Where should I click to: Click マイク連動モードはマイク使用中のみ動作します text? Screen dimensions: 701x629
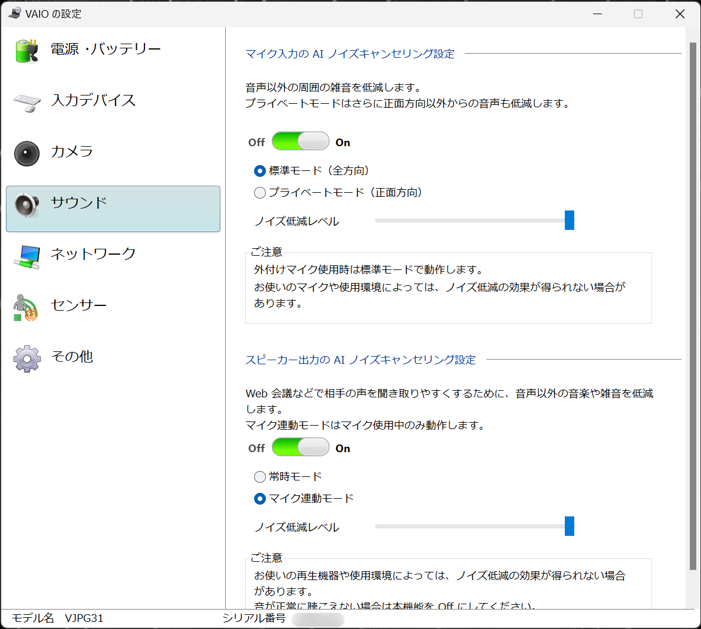tap(366, 425)
